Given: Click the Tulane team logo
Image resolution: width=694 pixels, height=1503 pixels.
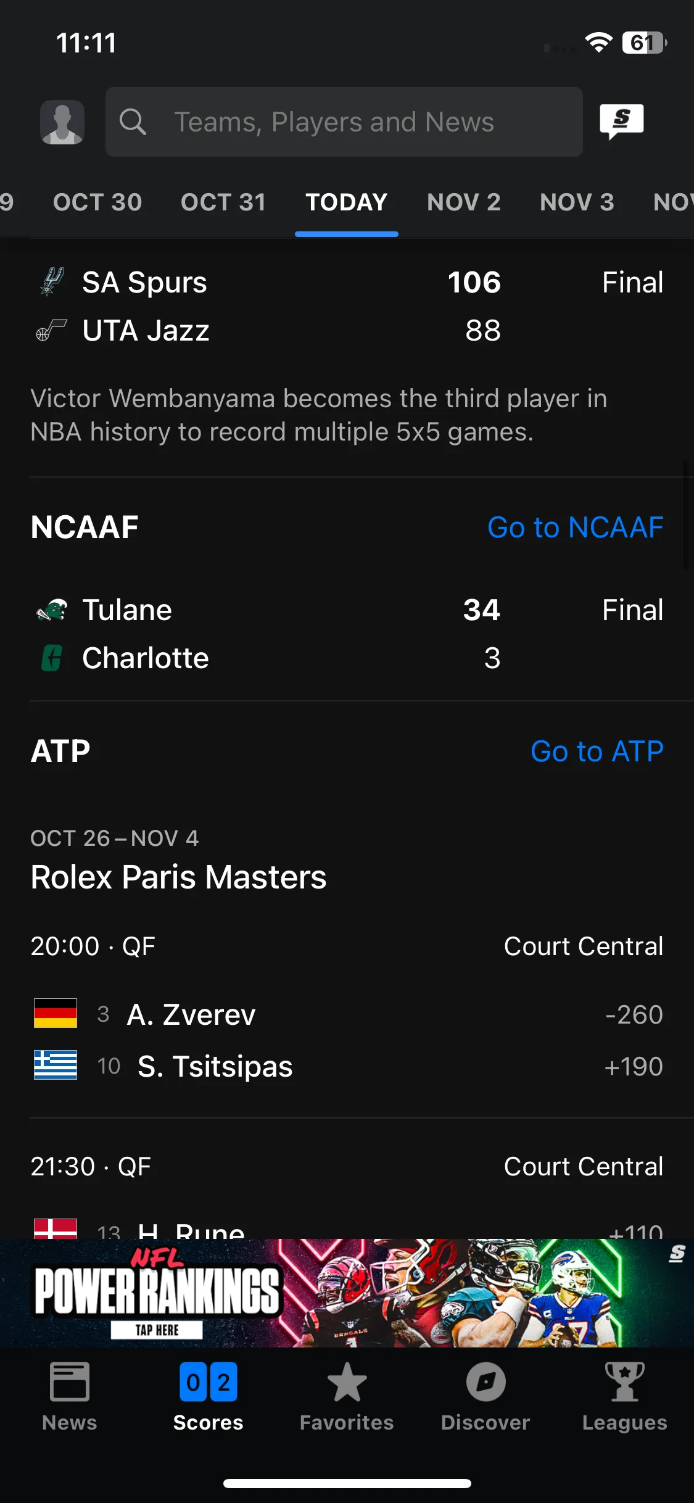Looking at the screenshot, I should click(52, 610).
